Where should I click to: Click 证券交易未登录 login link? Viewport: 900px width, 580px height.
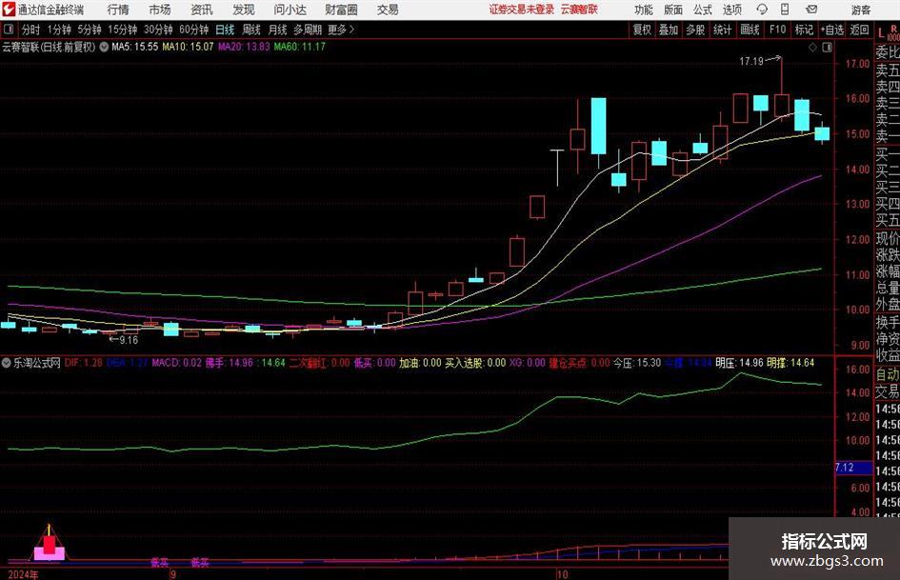pyautogui.click(x=522, y=10)
